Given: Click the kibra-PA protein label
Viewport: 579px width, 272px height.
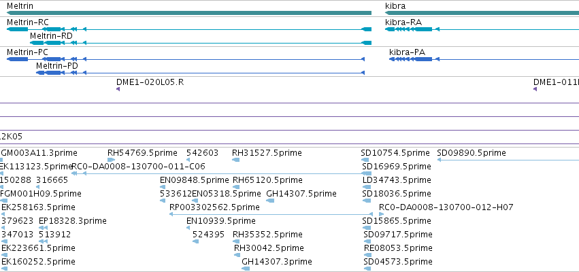Looking at the screenshot, I should pos(407,52).
